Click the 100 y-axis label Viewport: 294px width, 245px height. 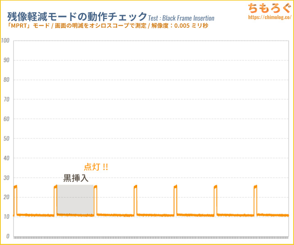tap(5, 40)
